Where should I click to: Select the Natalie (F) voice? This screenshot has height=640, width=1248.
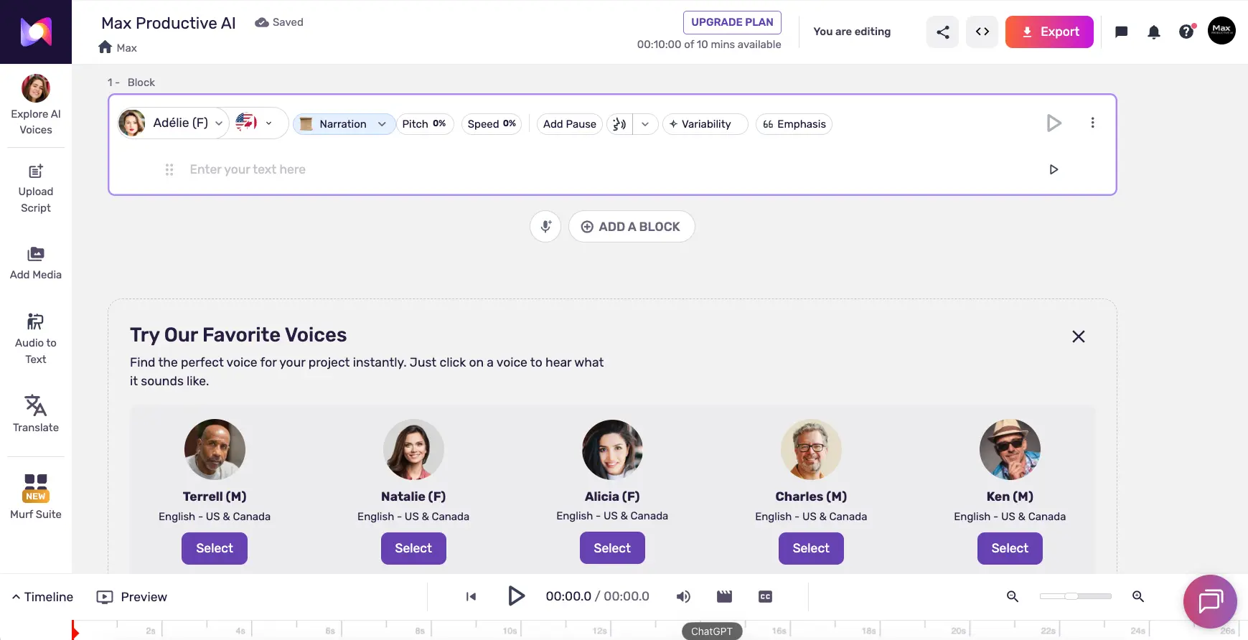(413, 548)
